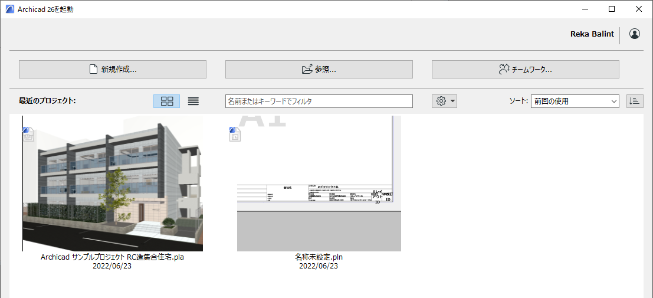Click the Archicad logo in the title bar

click(9, 9)
